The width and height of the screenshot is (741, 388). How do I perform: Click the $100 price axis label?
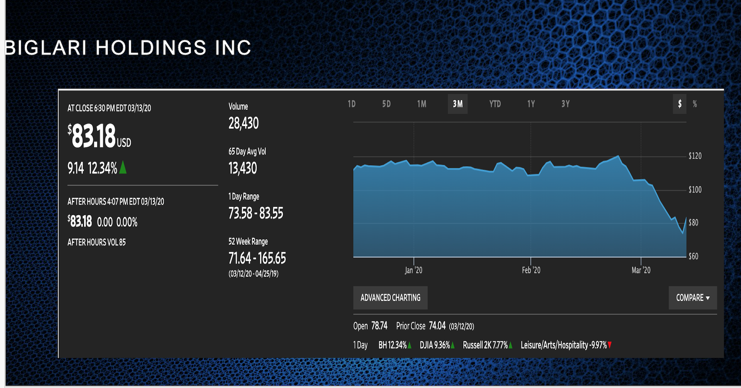click(x=695, y=190)
